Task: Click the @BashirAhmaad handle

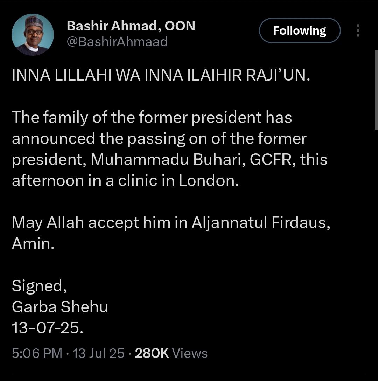Action: (x=117, y=42)
